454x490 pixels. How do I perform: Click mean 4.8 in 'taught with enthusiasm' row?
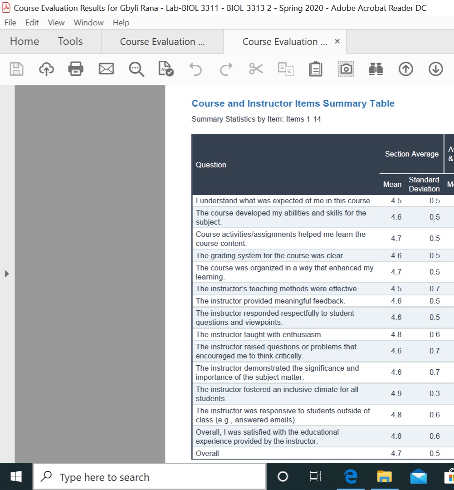396,335
